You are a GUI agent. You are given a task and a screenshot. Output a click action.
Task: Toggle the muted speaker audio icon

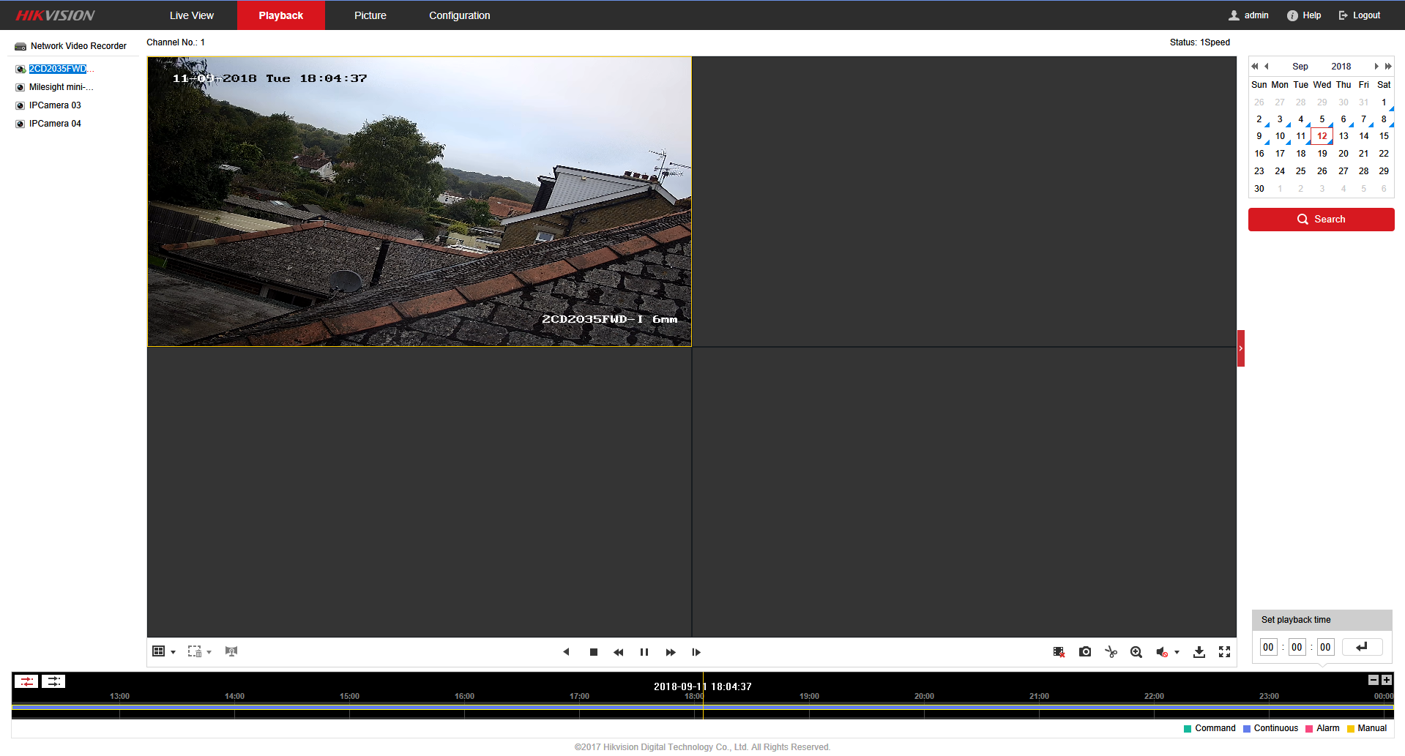[1162, 652]
